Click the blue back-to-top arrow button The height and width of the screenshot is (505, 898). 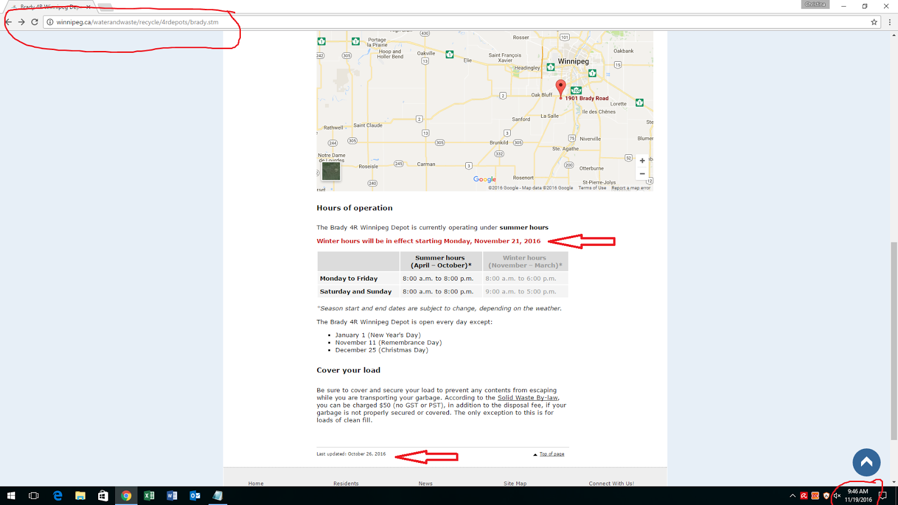[x=867, y=462]
